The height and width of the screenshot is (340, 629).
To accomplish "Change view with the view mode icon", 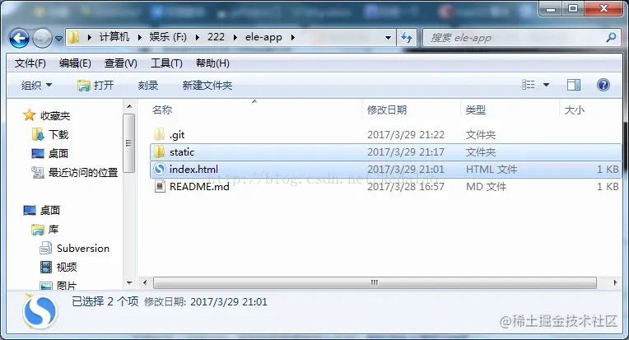I will pyautogui.click(x=528, y=85).
